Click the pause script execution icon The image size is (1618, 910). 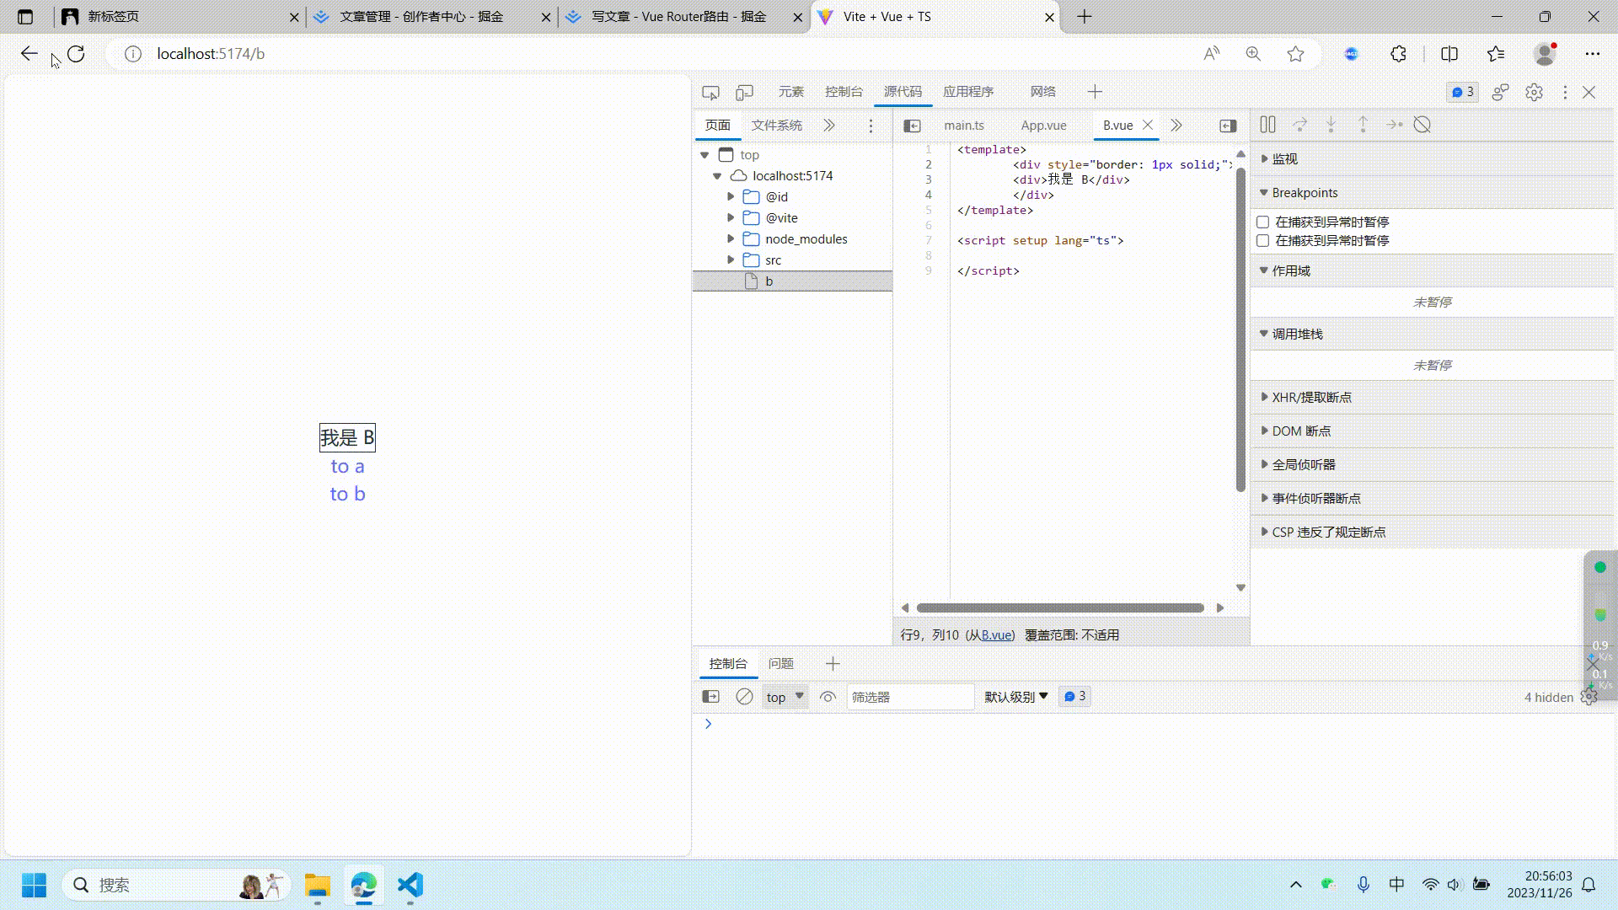(x=1267, y=125)
